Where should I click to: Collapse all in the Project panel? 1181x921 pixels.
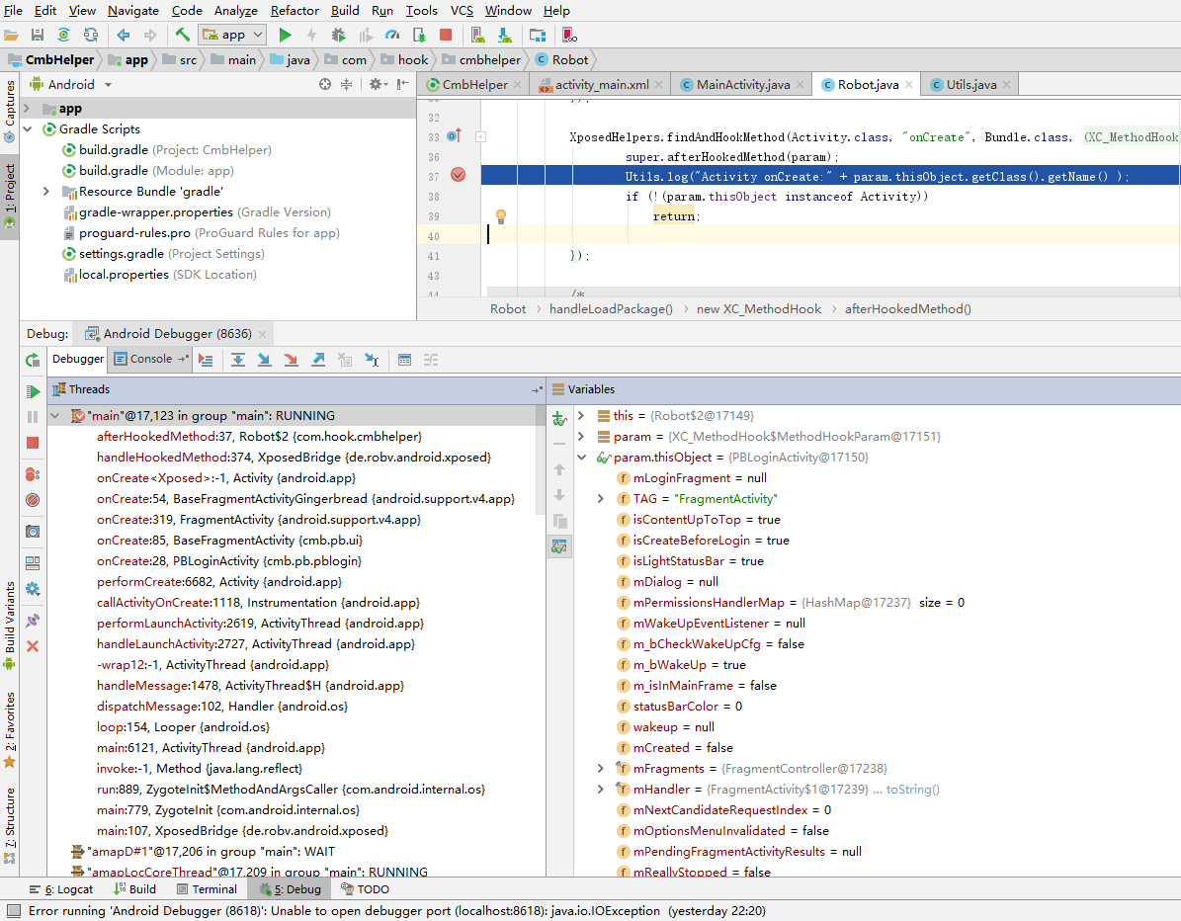point(347,84)
